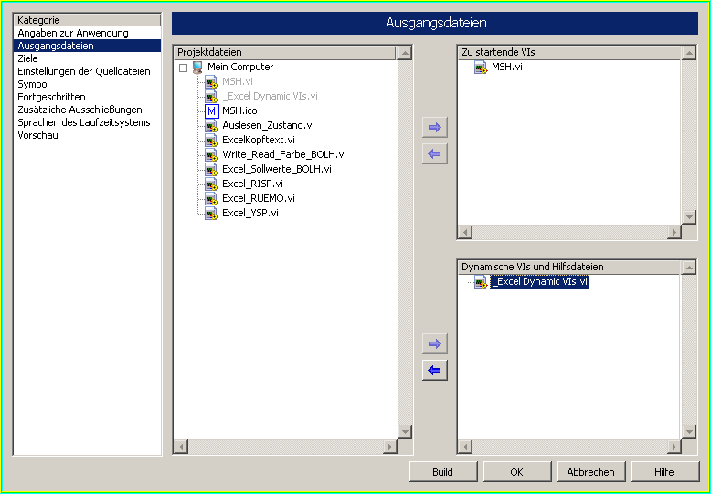Confirm with the OK button
Viewport: 711px width, 494px height.
[517, 472]
